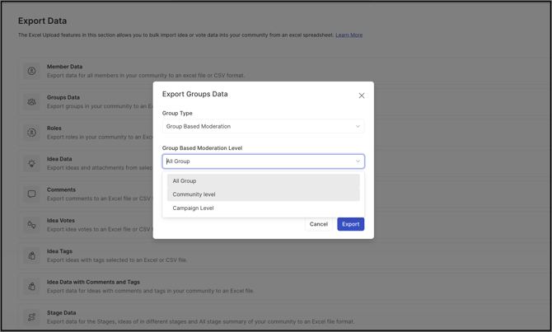Click the Member Data icon
The width and height of the screenshot is (552, 332).
click(x=32, y=71)
